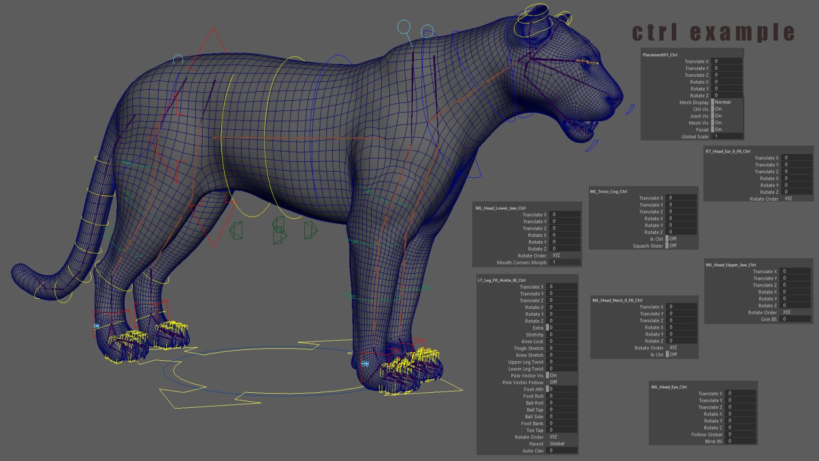This screenshot has height=461, width=819.
Task: Click the Placement01_Ctrl panel header
Action: [660, 54]
